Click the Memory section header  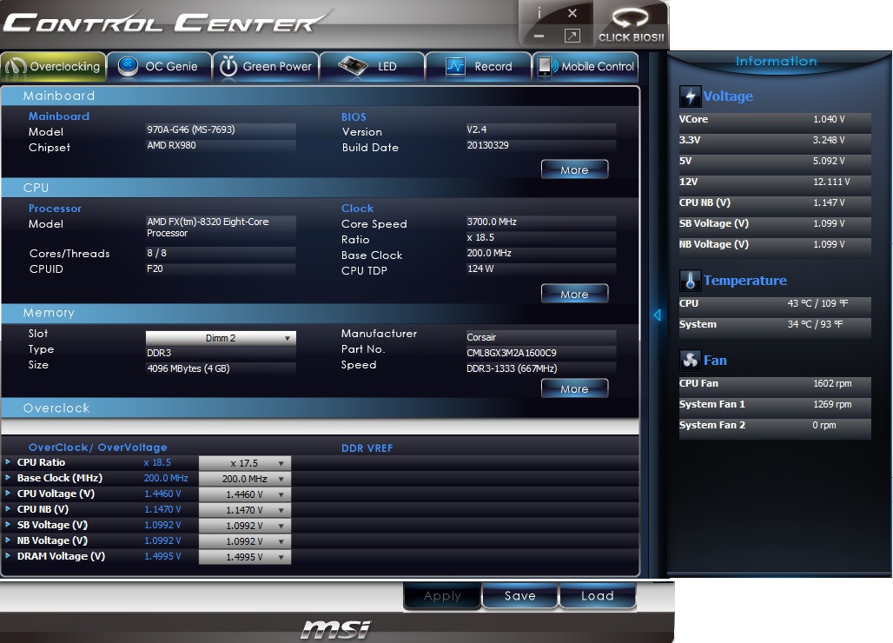click(x=320, y=313)
